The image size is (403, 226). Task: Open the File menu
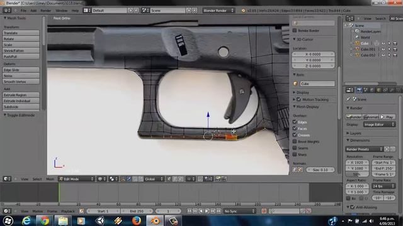(x=23, y=11)
